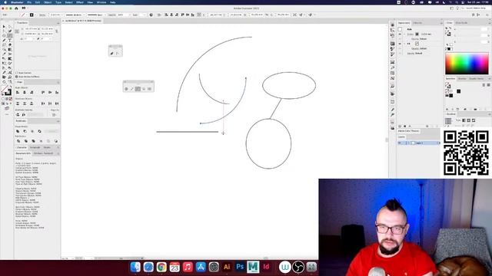492x276 pixels.
Task: Open Illustrator from the Dock
Action: pyautogui.click(x=227, y=267)
